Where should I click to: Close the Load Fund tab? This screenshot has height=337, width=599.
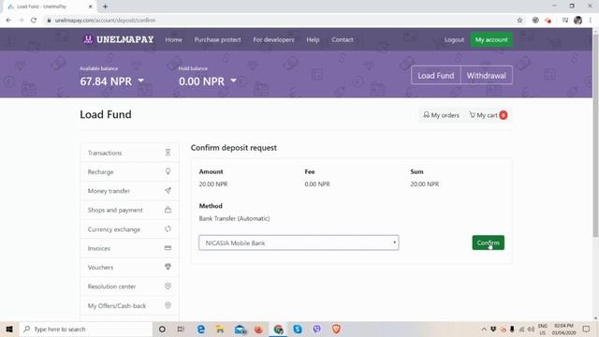coord(90,7)
